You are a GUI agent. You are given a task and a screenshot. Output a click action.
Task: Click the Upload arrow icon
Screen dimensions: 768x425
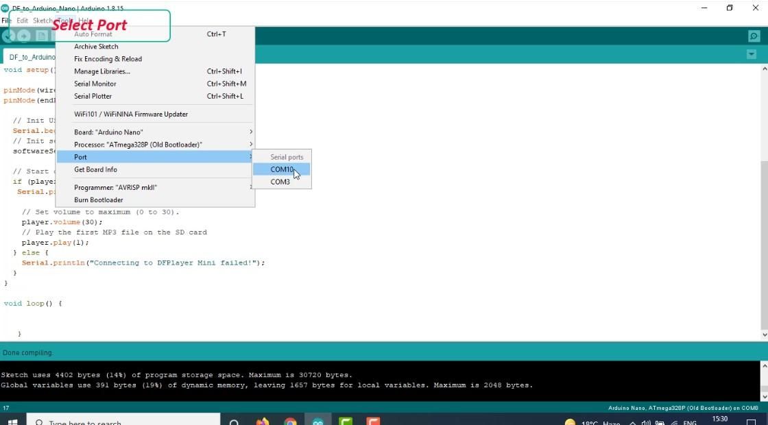23,36
